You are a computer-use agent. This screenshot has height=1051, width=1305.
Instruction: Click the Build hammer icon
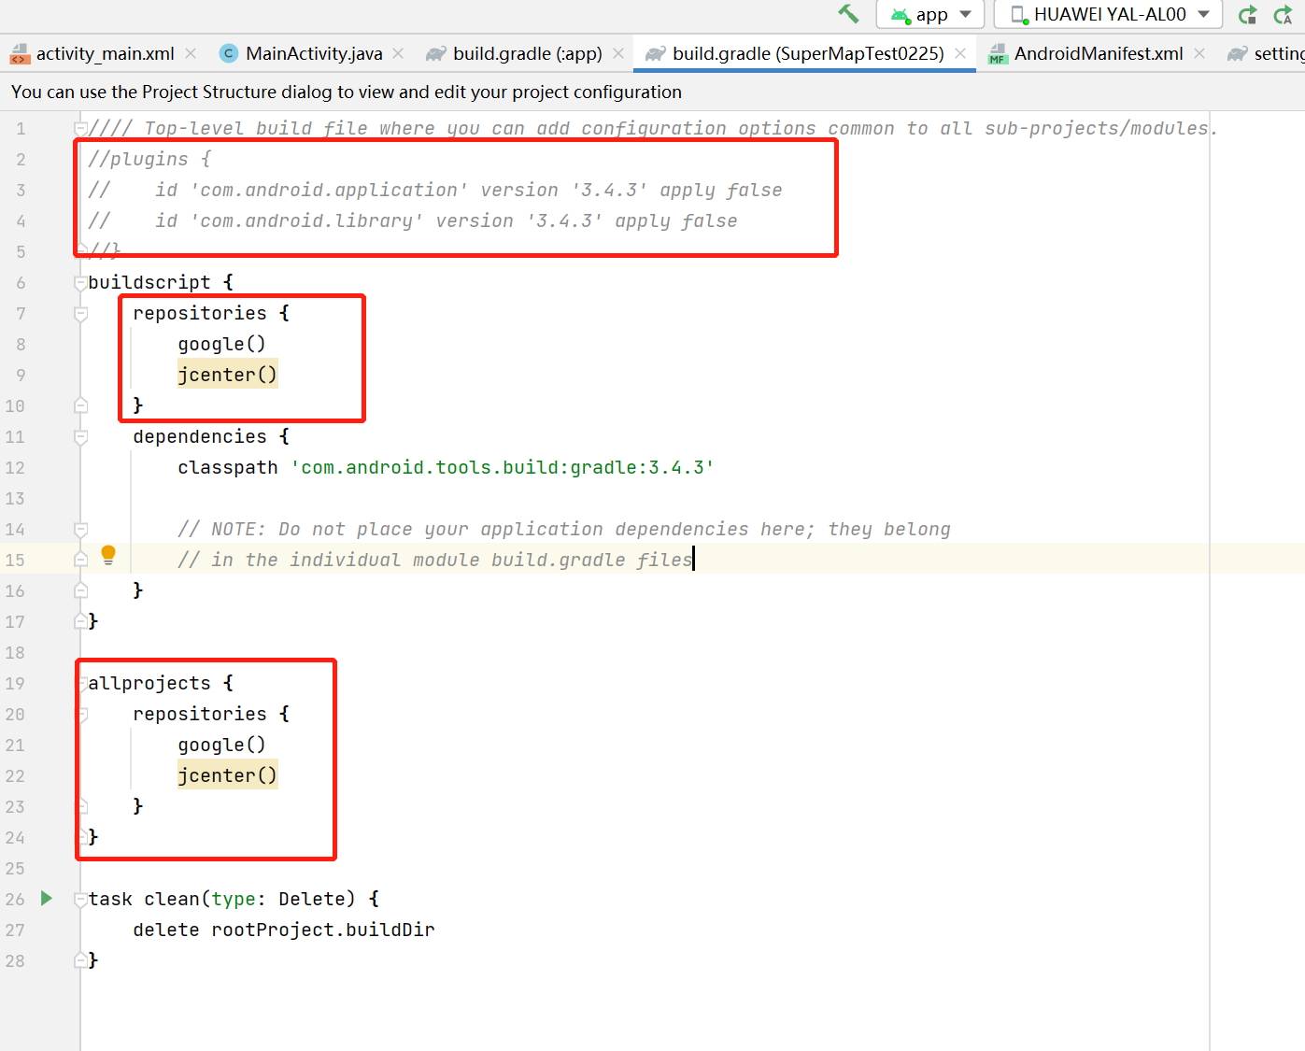pyautogui.click(x=848, y=14)
